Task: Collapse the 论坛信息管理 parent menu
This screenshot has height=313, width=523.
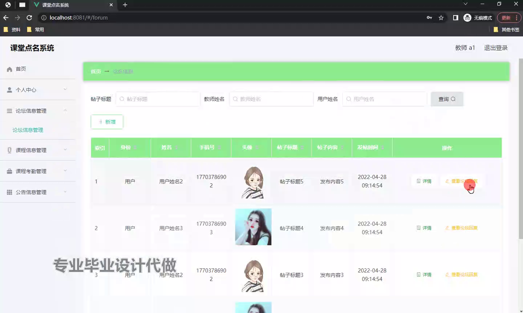Action: 38,111
